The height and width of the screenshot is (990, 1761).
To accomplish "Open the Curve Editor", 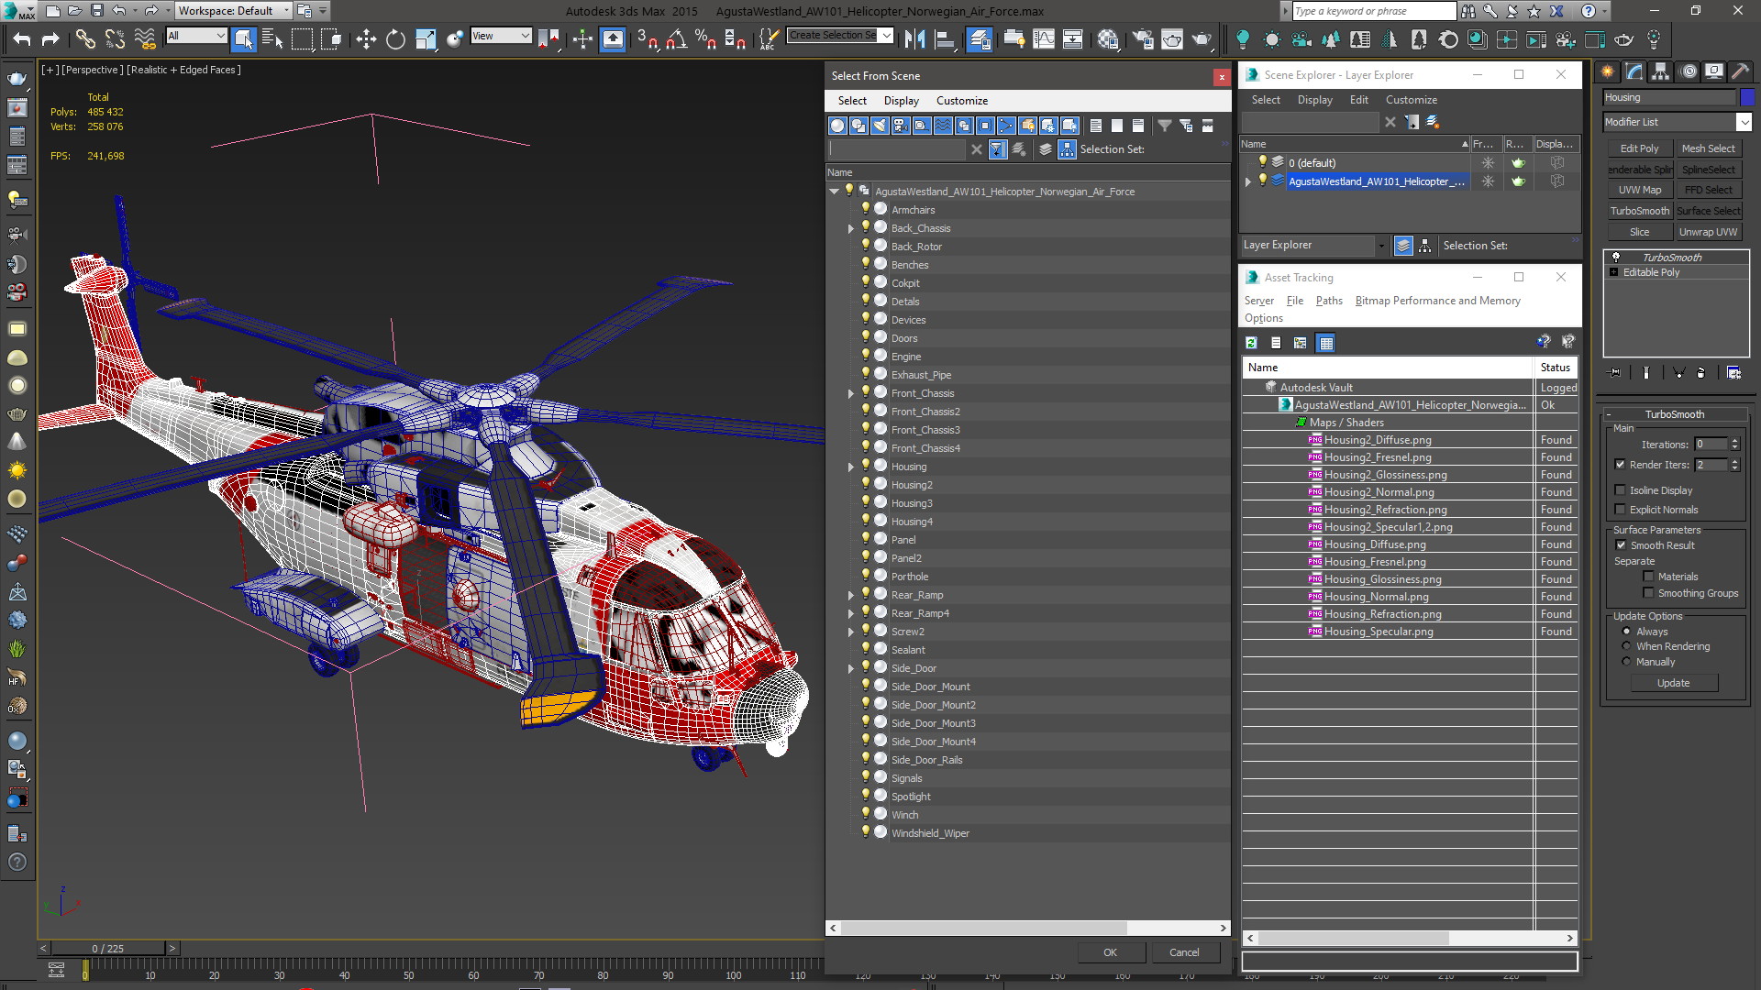I will (x=1044, y=38).
